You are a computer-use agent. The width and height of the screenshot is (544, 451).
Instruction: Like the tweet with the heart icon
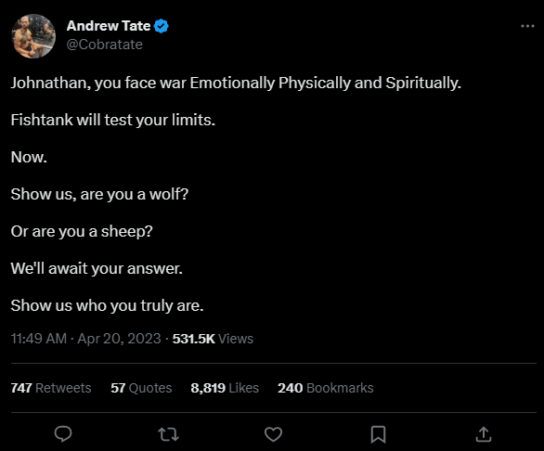coord(273,434)
